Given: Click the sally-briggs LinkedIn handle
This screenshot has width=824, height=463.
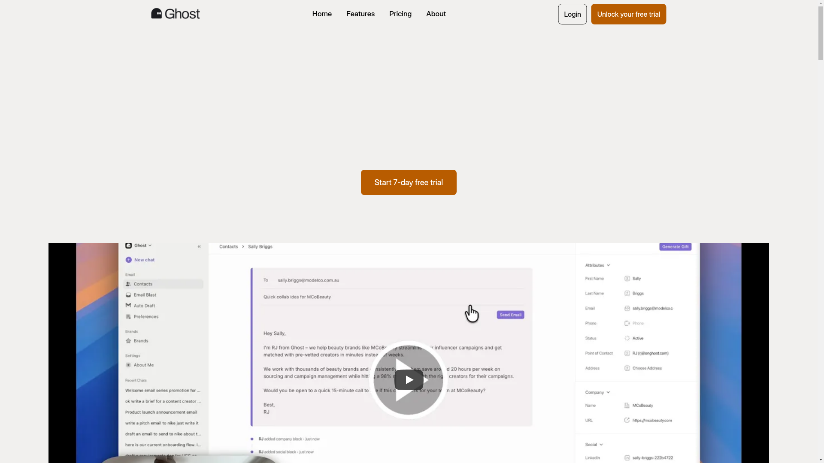Looking at the screenshot, I should (652, 458).
